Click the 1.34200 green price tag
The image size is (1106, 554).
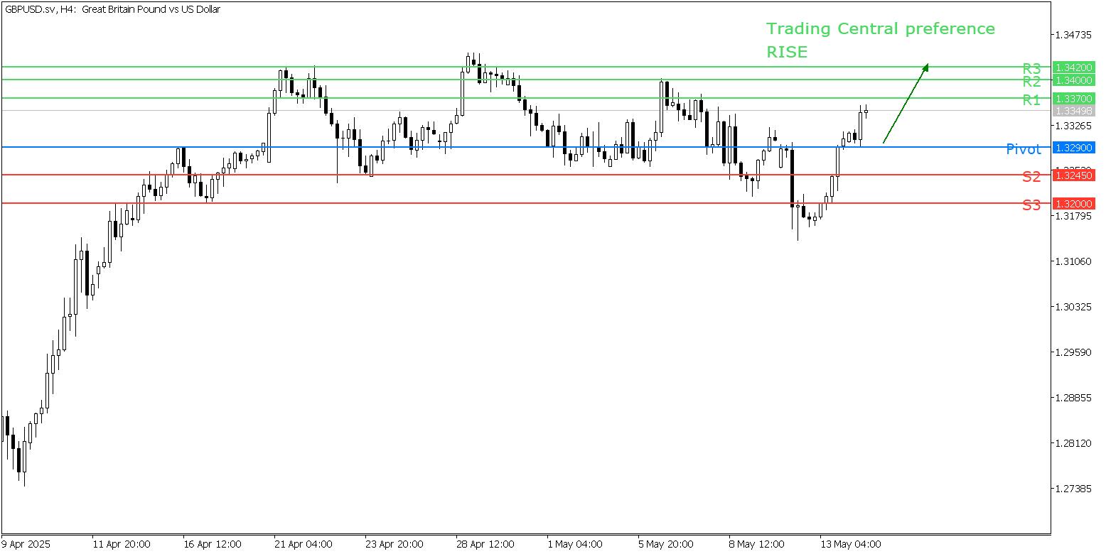(x=1074, y=67)
